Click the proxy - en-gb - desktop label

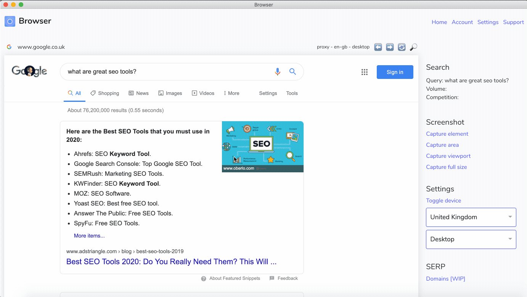[x=343, y=47]
